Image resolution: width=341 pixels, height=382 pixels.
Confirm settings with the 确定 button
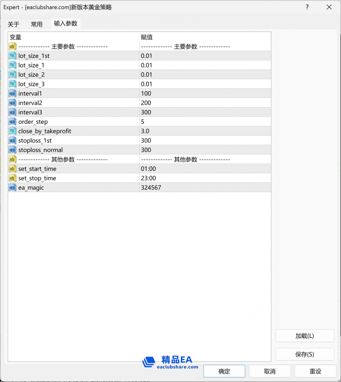224,371
